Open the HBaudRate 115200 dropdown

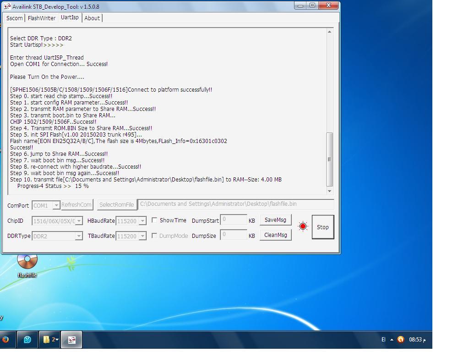pyautogui.click(x=143, y=221)
